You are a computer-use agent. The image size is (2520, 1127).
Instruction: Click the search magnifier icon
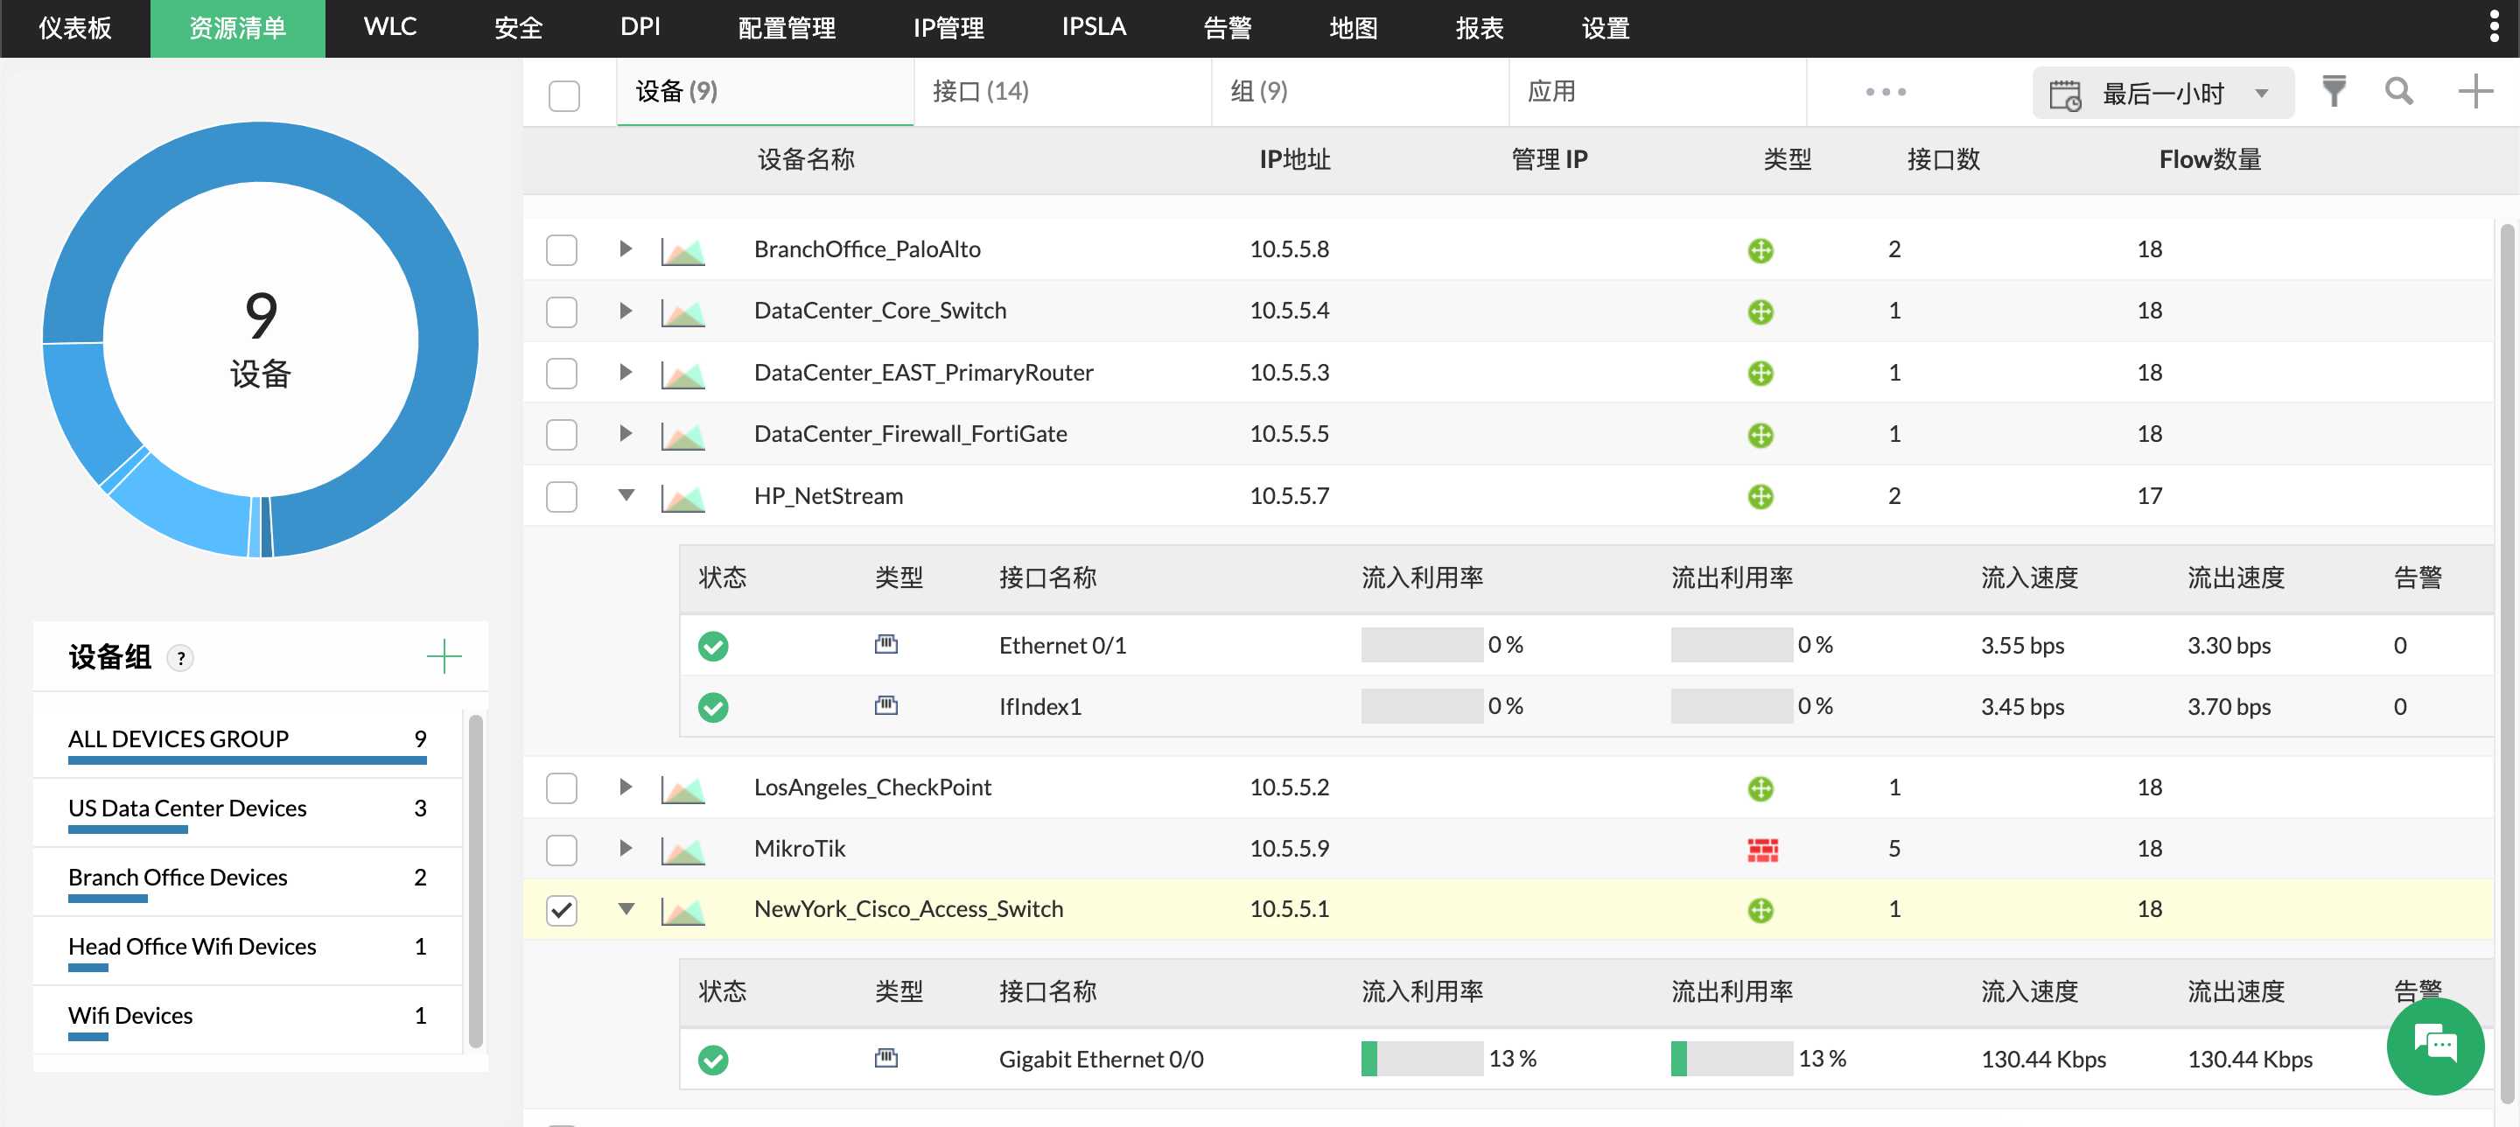tap(2398, 92)
